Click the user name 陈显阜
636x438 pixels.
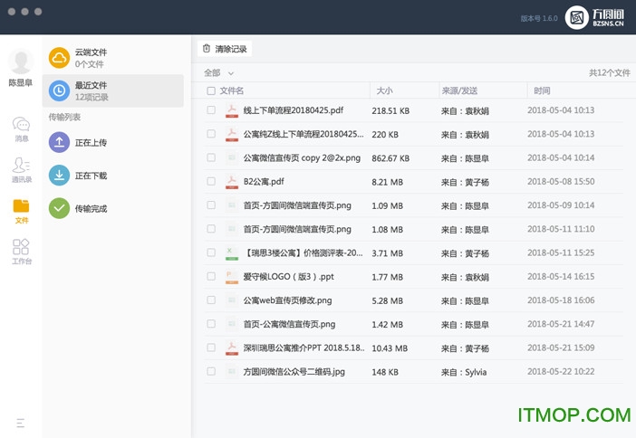click(x=21, y=82)
